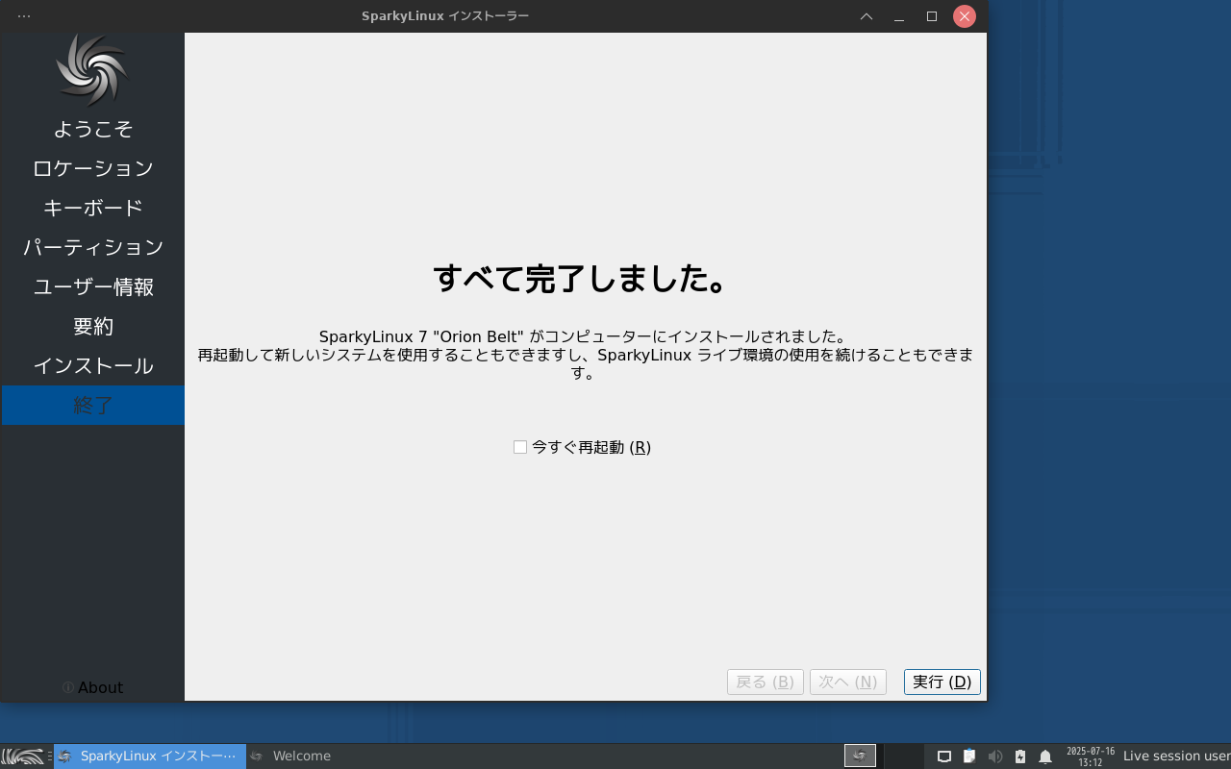Select the ユーザー情報 step in the sidebar
Image resolution: width=1231 pixels, height=769 pixels.
93,286
